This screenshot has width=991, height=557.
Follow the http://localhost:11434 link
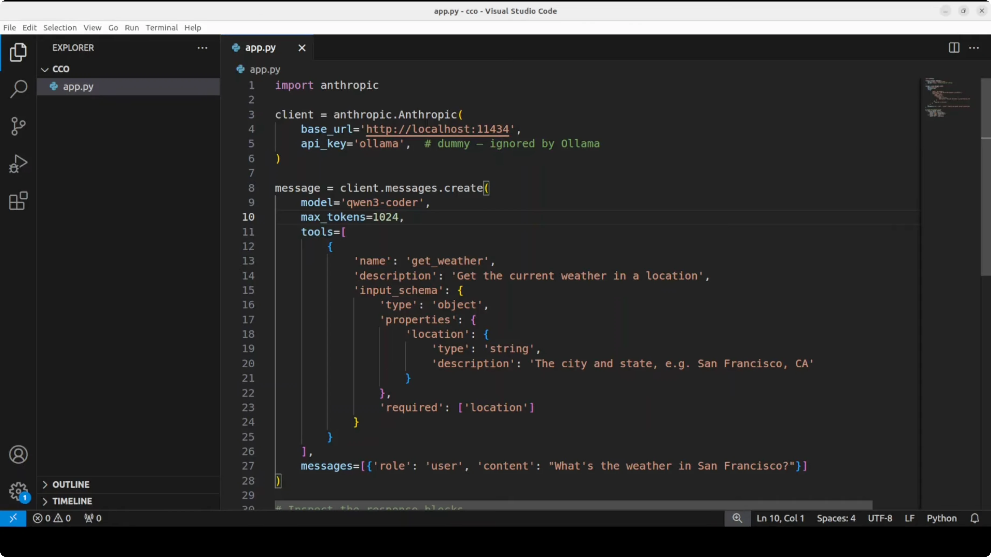click(437, 129)
